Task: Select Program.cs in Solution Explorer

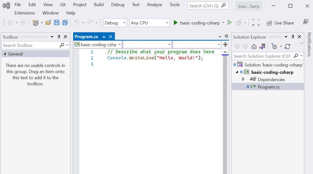Action: (268, 87)
